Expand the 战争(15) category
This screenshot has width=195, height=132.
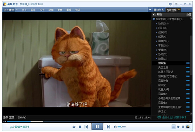click(x=156, y=32)
